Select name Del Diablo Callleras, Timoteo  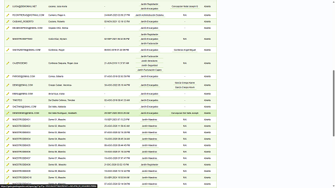[x=62, y=100]
